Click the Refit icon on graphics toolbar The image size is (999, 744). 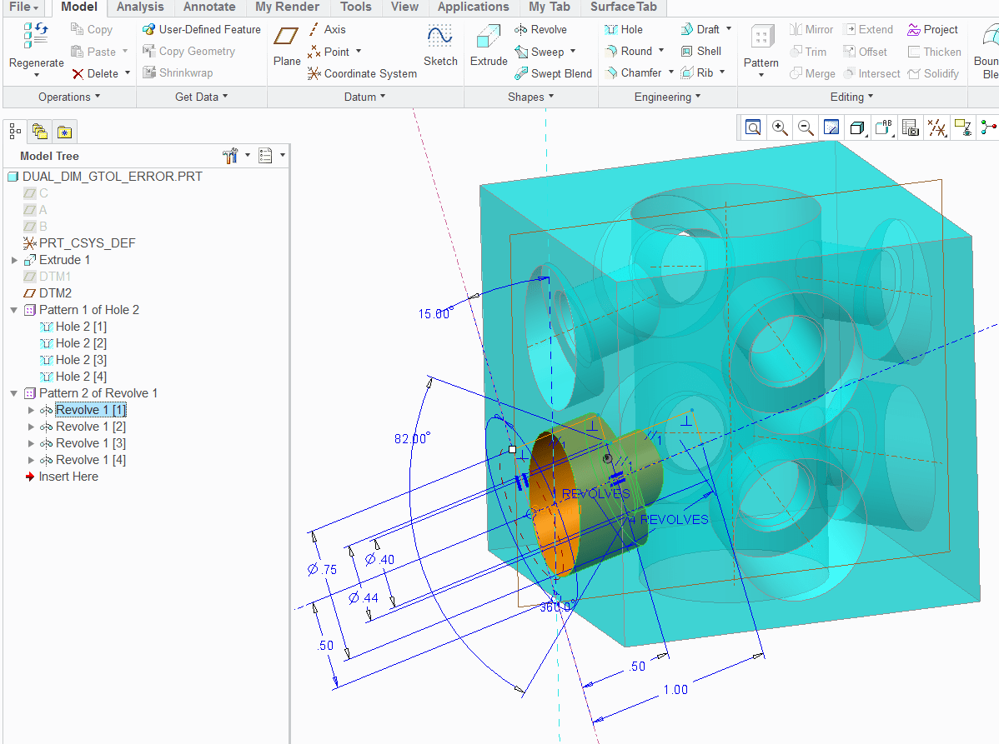tap(753, 127)
